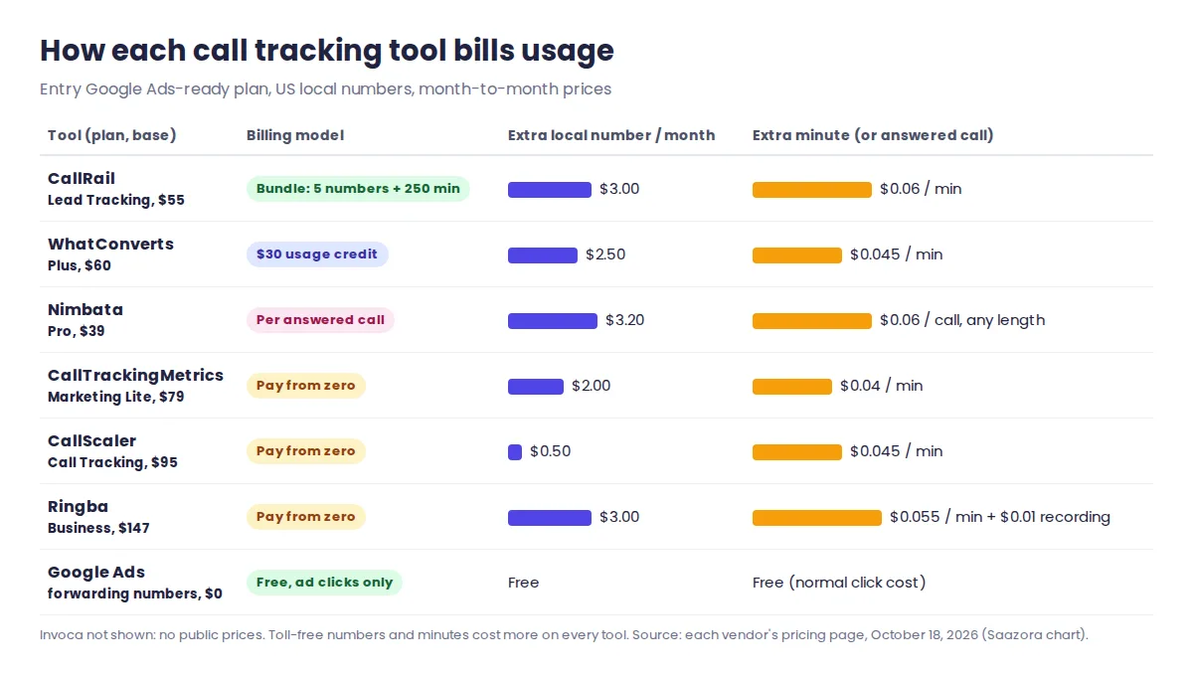
Task: Select the Nimbata tool name
Action: 85,310
